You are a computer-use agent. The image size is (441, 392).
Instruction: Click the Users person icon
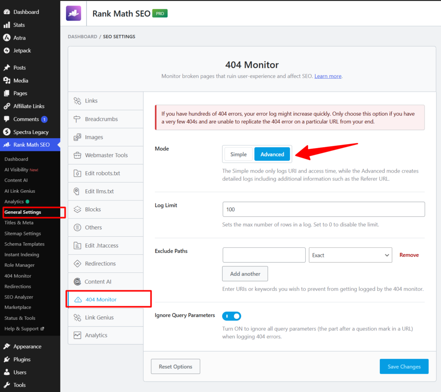[x=7, y=372]
